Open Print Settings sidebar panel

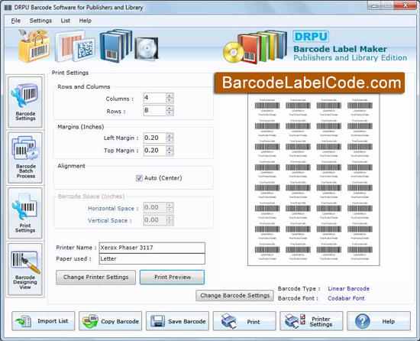coord(25,213)
